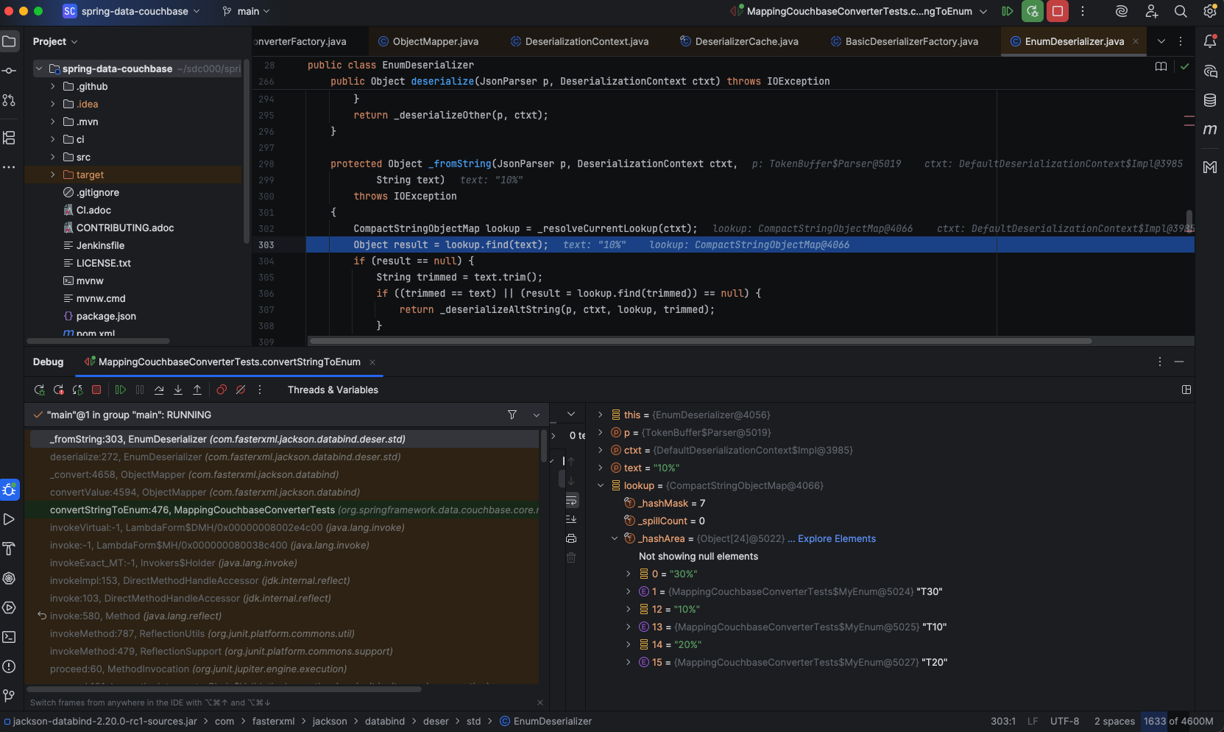
Task: Click Step Into debug icon
Action: click(178, 390)
